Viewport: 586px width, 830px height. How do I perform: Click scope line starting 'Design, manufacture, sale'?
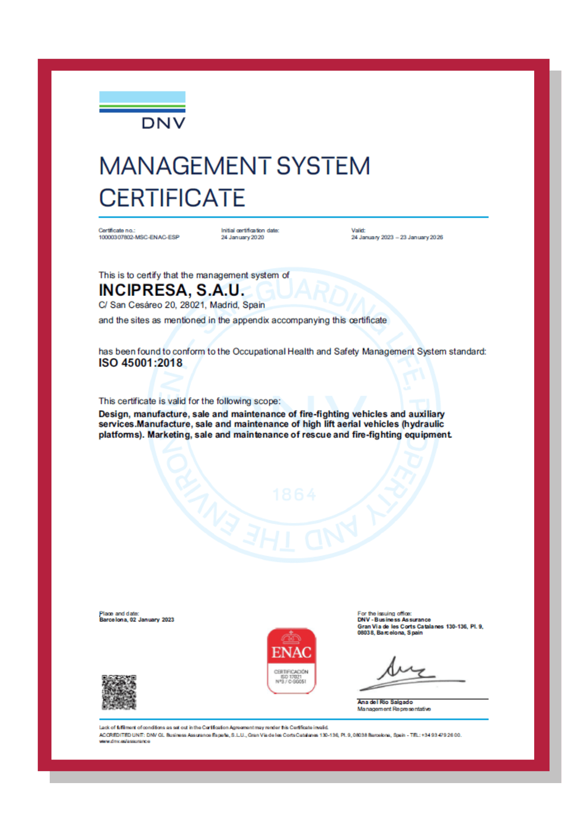click(x=271, y=414)
